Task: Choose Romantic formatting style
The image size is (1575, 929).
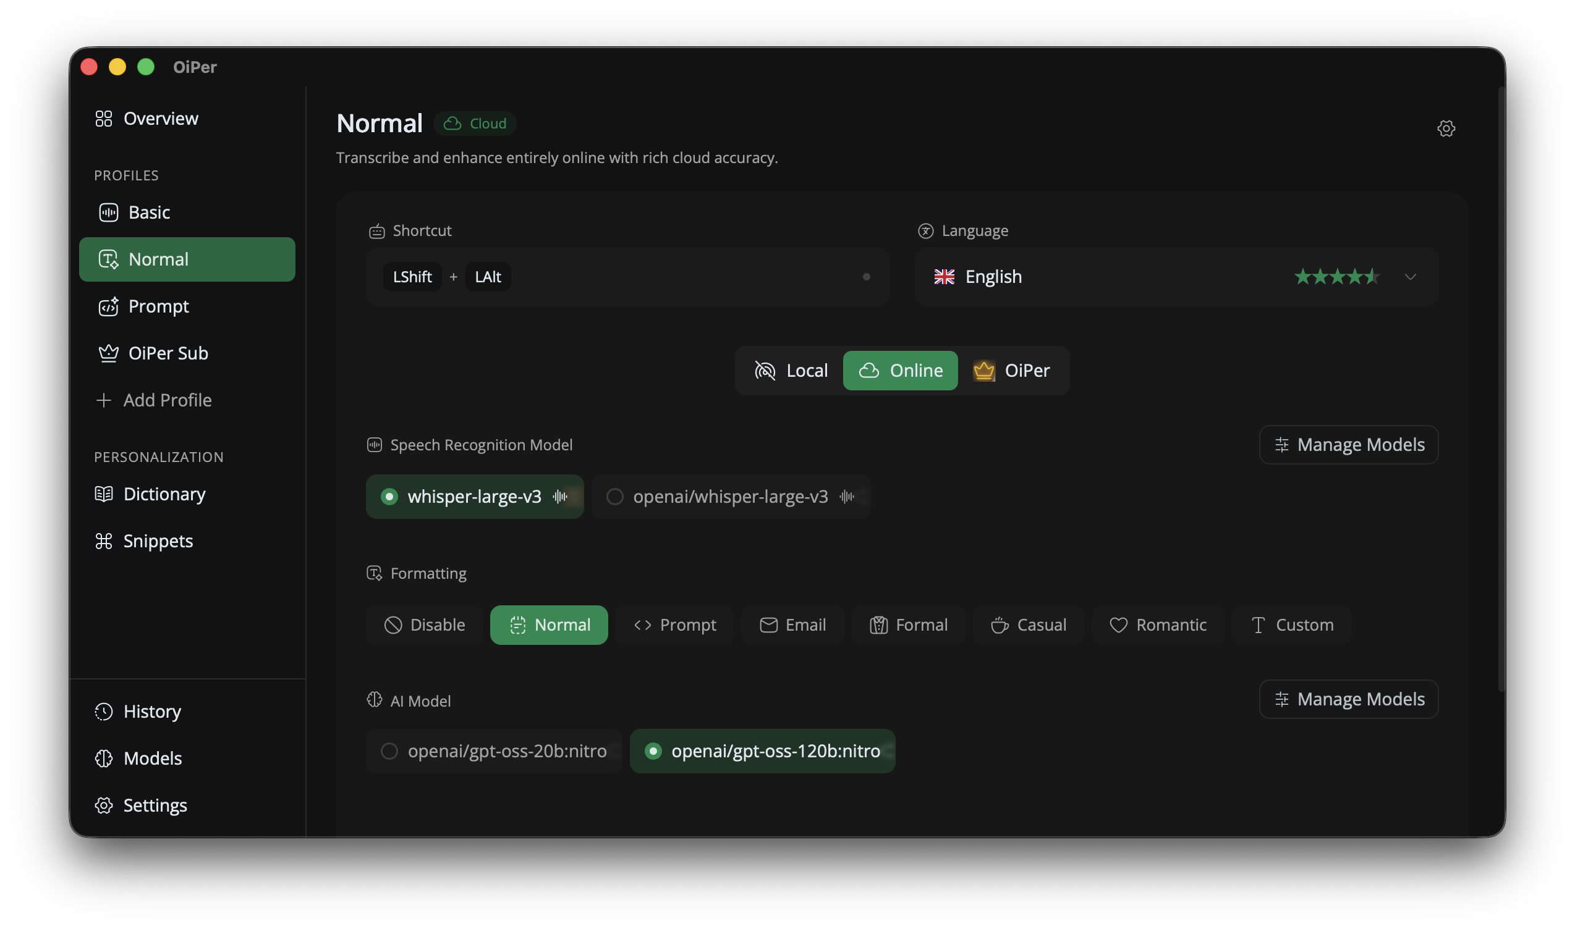Action: coord(1158,624)
